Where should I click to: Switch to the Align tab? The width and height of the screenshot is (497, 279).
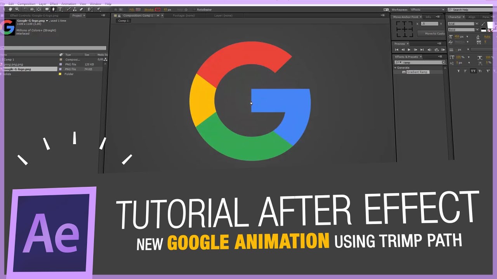coord(472,17)
